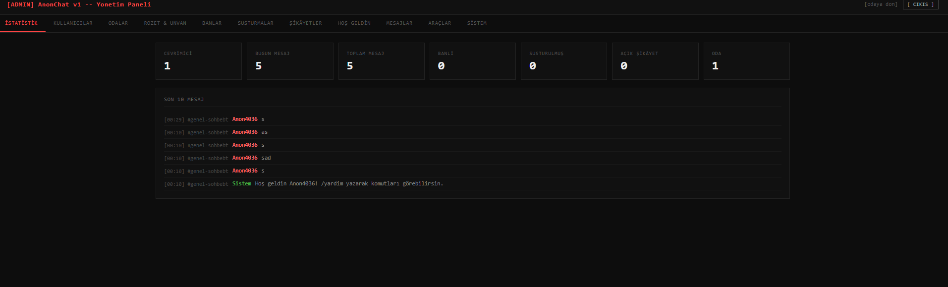Screen dimensions: 948x287
Task: Go to the MESAJLAR tab
Action: pyautogui.click(x=399, y=23)
